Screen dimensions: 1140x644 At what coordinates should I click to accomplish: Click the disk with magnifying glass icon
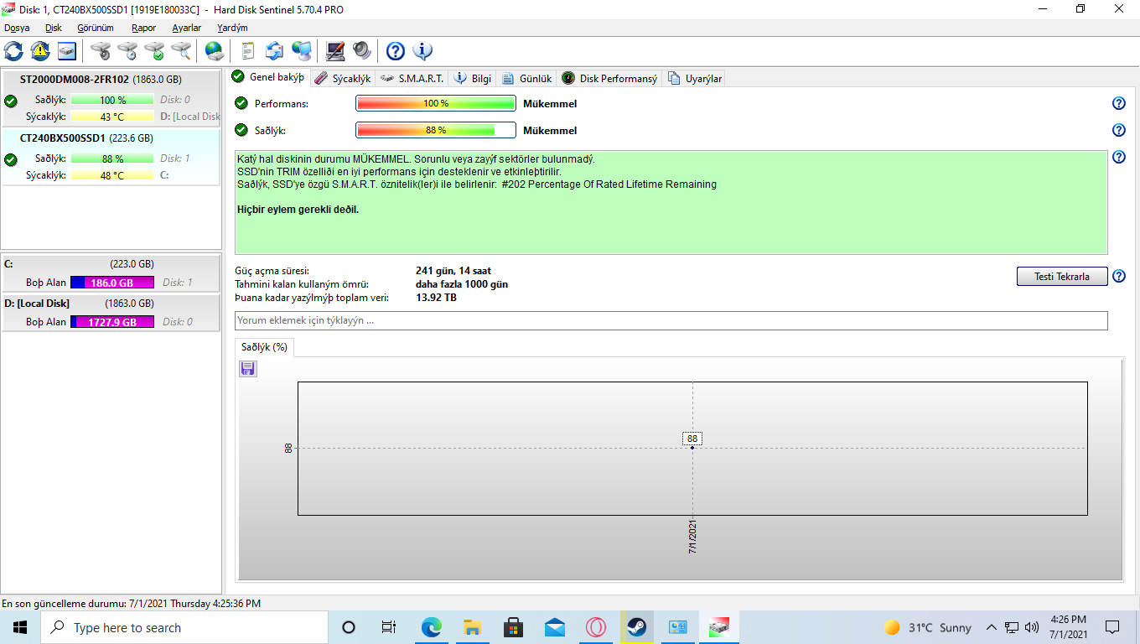coord(181,51)
